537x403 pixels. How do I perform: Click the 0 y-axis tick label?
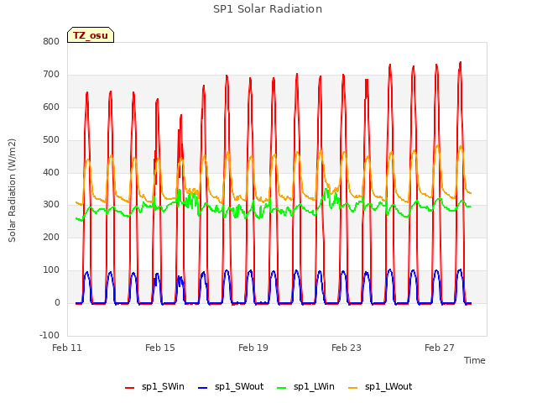(57, 303)
